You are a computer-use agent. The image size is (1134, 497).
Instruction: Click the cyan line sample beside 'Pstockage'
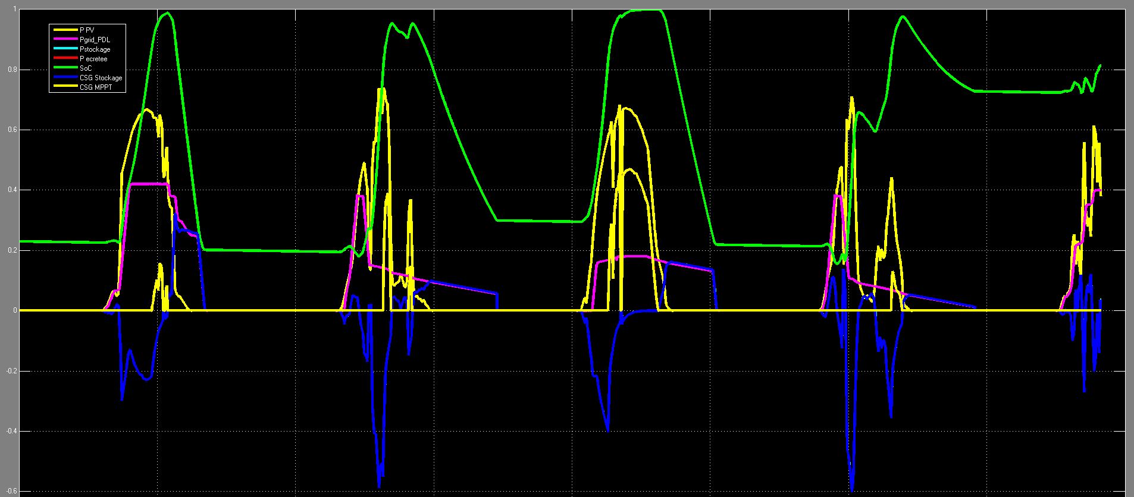(x=65, y=49)
